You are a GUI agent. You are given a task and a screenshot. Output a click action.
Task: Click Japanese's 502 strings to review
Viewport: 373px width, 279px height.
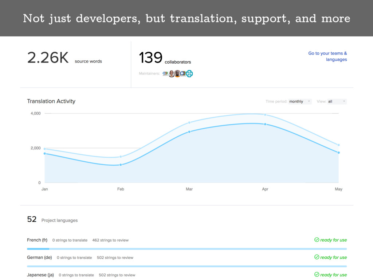(117, 275)
